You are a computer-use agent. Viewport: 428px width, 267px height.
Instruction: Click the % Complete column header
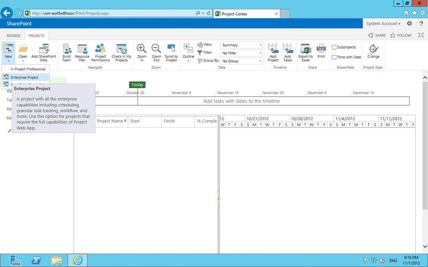(x=207, y=121)
